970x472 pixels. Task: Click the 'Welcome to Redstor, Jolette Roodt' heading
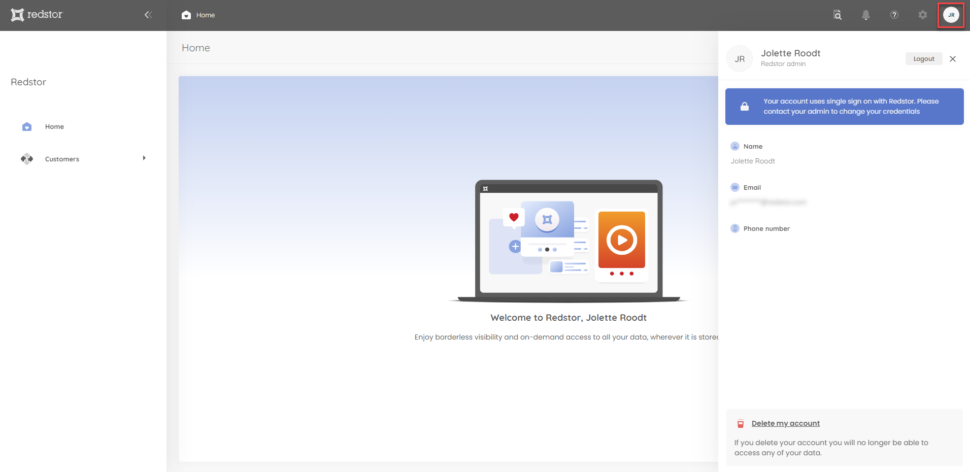click(568, 318)
